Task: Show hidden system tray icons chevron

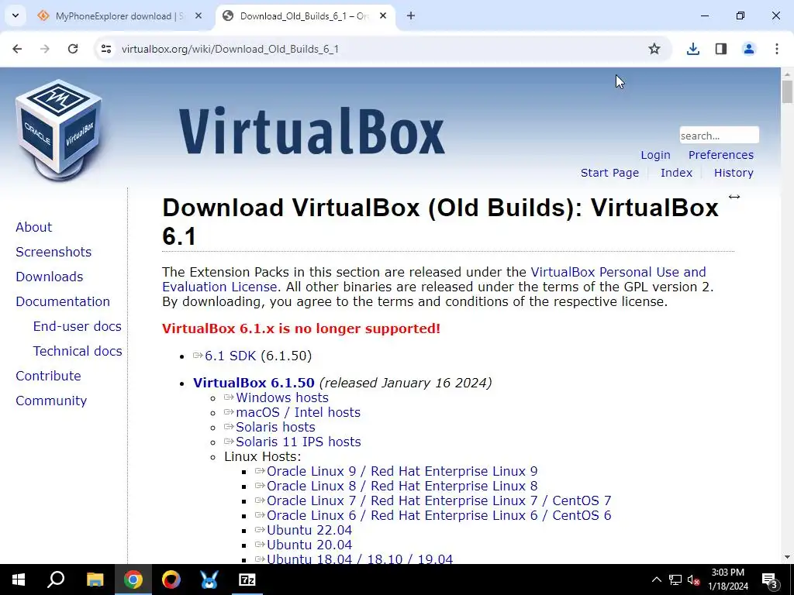Action: tap(656, 580)
